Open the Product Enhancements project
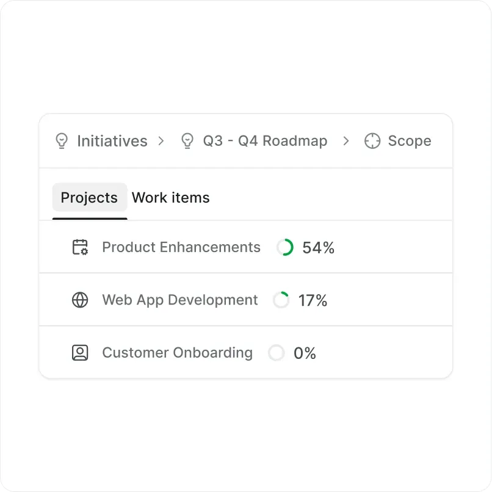The height and width of the screenshot is (492, 492). 181,247
